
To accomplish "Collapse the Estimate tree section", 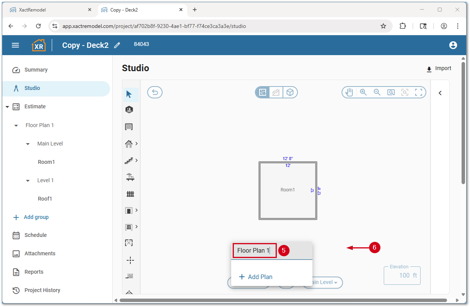I will pos(7,107).
